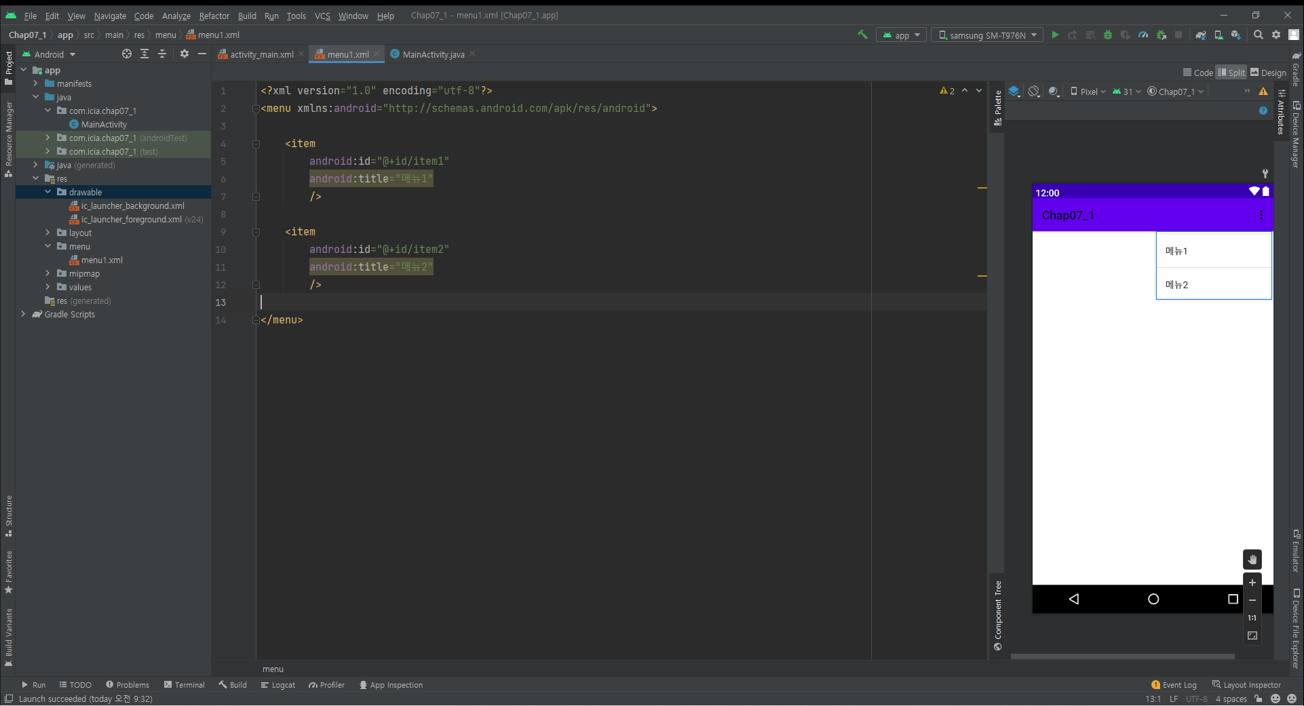The image size is (1304, 706).
Task: Go to next highlighted error arrow
Action: [979, 90]
